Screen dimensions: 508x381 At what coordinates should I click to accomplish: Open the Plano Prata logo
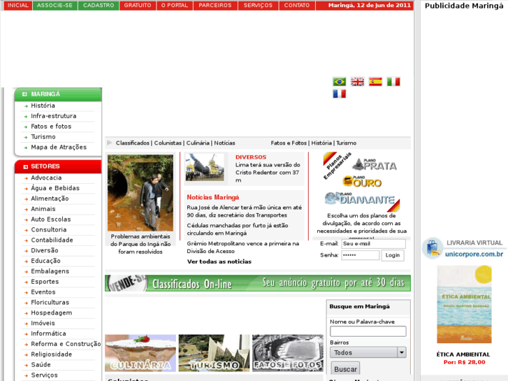375,164
